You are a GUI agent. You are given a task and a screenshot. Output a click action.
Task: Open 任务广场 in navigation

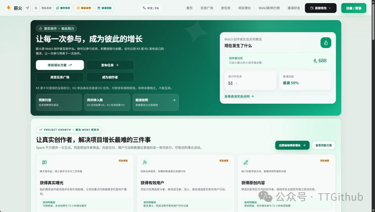207,8
